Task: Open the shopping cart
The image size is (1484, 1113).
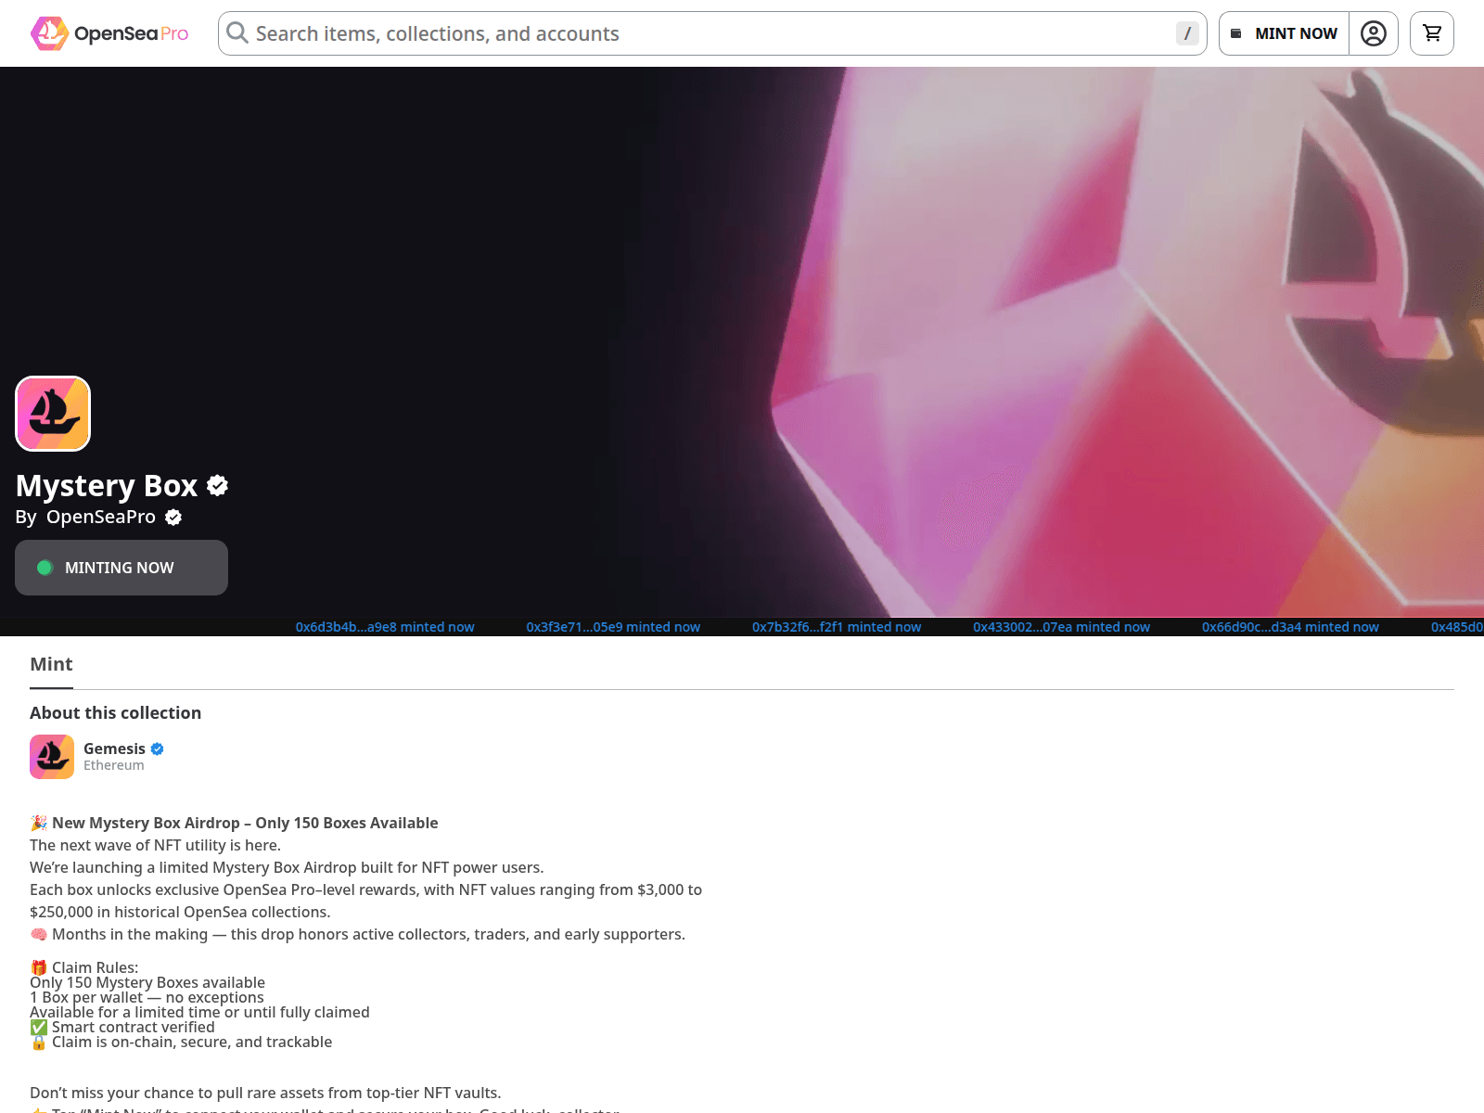Action: pos(1432,33)
